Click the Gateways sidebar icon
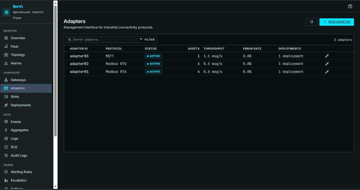The image size is (360, 190). click(6, 80)
